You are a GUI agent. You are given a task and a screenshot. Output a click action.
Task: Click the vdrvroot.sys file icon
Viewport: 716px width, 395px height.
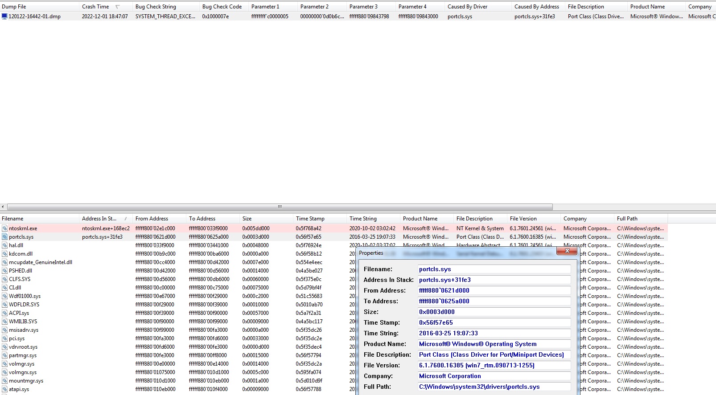[x=4, y=347]
